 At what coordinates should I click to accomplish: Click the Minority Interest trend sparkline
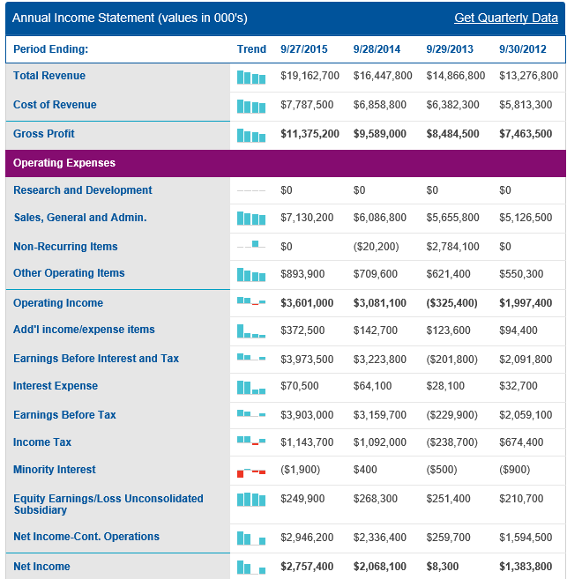251,471
